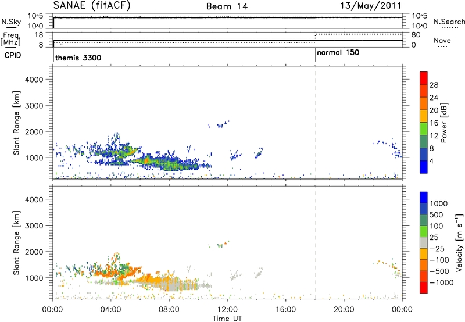Click the 500 tick on the Velocity colorbar
This screenshot has height=322, width=465.
pos(437,214)
